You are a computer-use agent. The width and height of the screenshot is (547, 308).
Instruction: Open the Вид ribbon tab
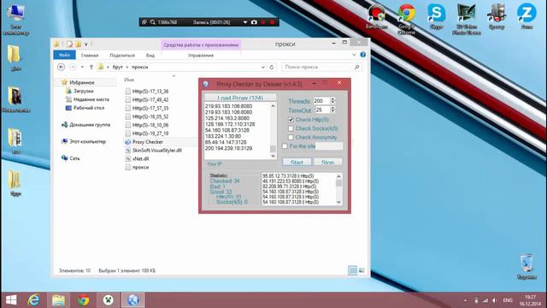[150, 55]
